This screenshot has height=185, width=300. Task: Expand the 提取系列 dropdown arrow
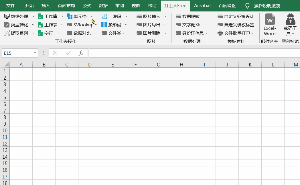(x=33, y=33)
